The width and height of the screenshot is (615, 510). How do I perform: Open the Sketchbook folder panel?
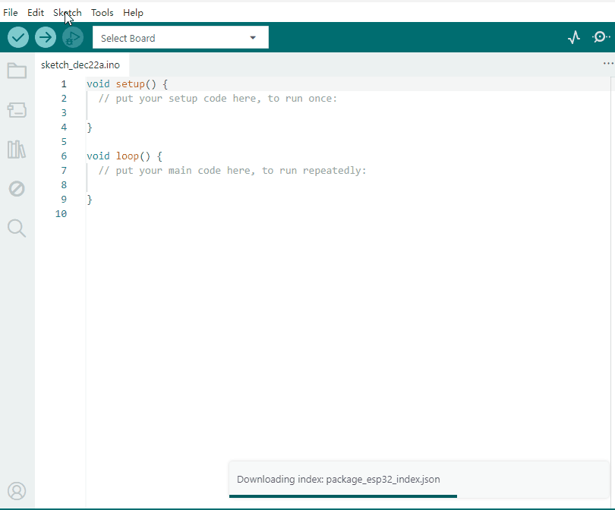pos(17,71)
